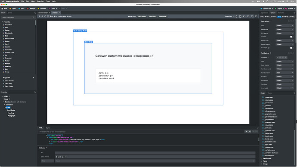Click the Publish cloud icon
Image resolution: width=297 pixels, height=167 pixels.
pos(286,9)
